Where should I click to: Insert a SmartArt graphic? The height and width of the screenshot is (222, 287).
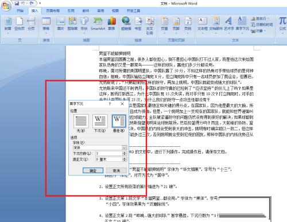pos(98,24)
